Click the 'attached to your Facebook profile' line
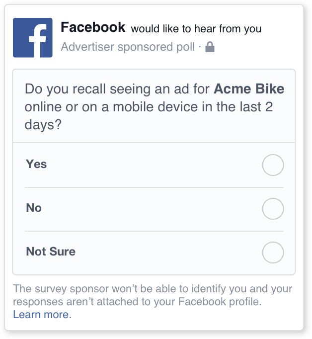The width and height of the screenshot is (312, 339). (137, 302)
